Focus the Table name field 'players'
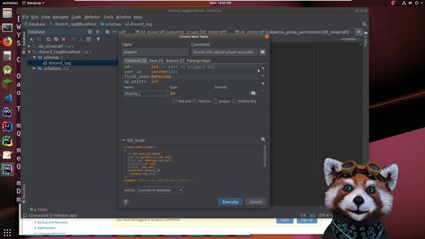Screen dimensions: 425x239 click(155, 52)
